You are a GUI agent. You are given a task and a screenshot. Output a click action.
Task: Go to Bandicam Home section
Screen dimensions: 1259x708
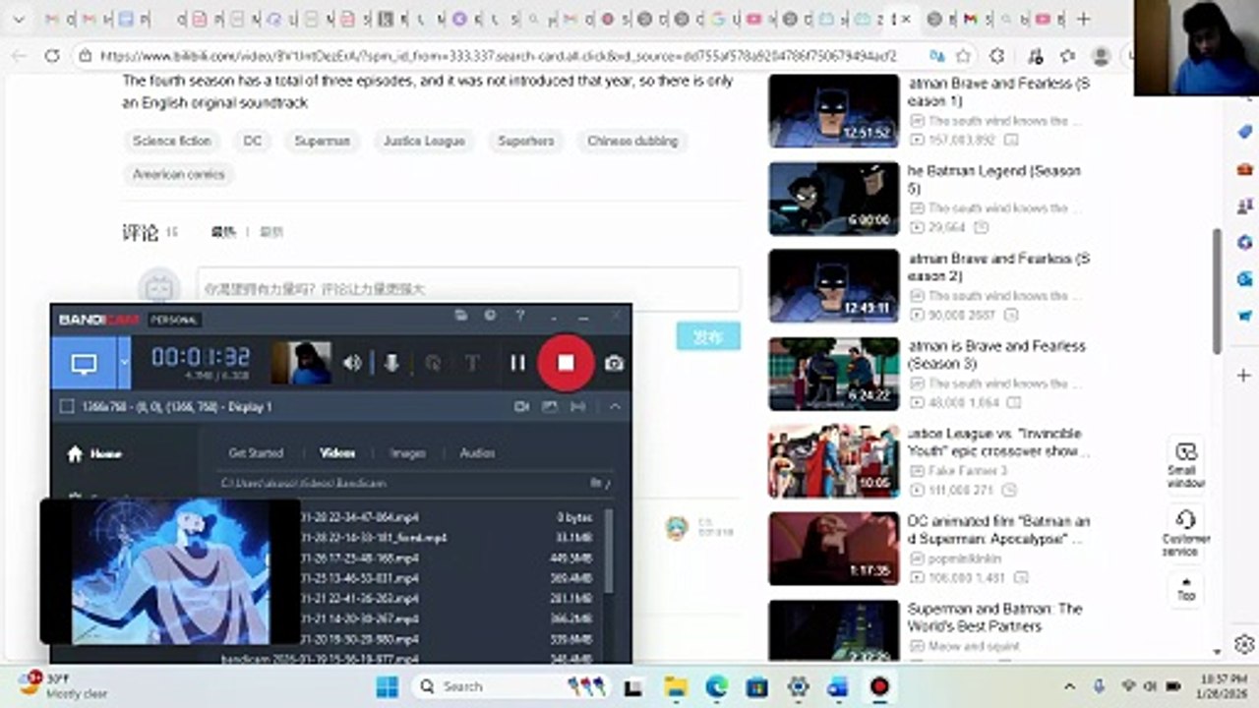(x=94, y=453)
